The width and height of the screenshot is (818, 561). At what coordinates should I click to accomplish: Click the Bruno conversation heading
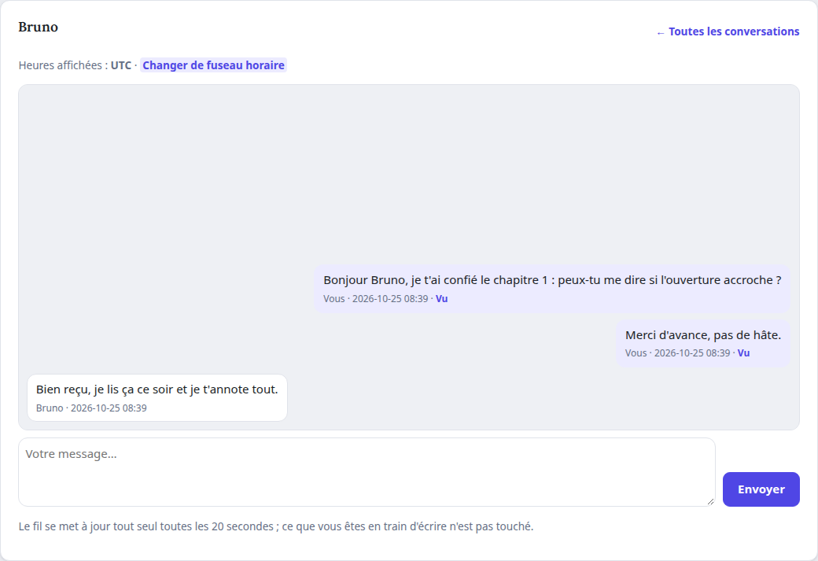point(38,27)
